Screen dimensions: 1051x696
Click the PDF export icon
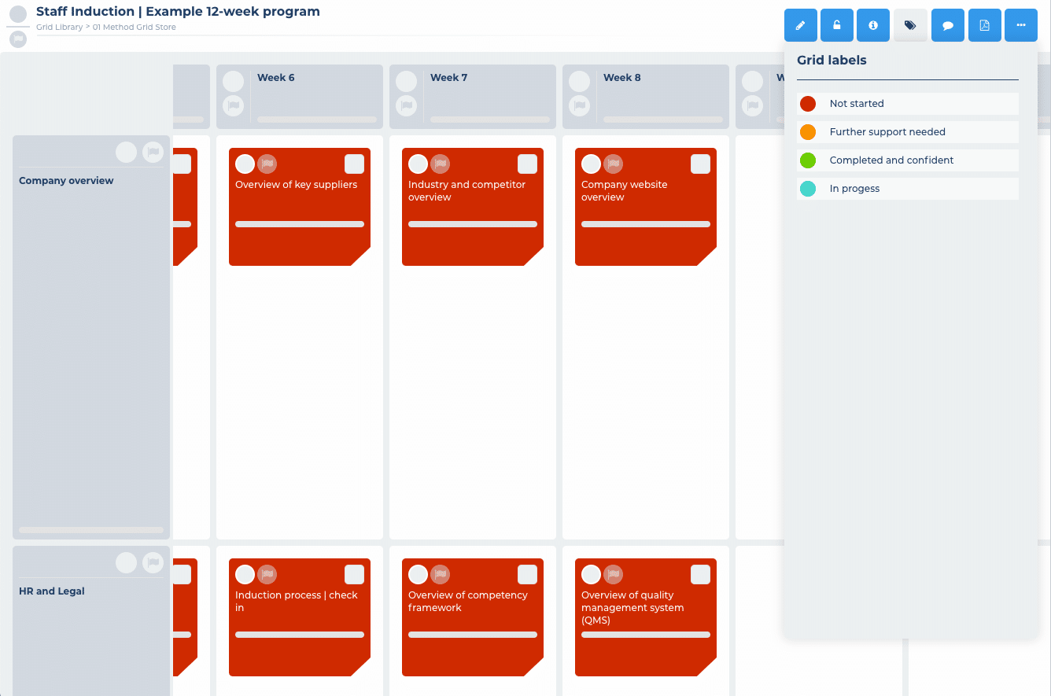(984, 25)
